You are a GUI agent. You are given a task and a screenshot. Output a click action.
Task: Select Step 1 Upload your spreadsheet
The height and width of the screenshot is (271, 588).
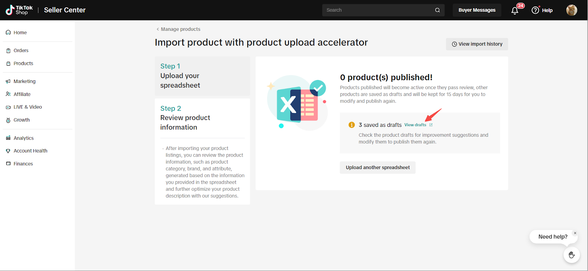pyautogui.click(x=202, y=76)
